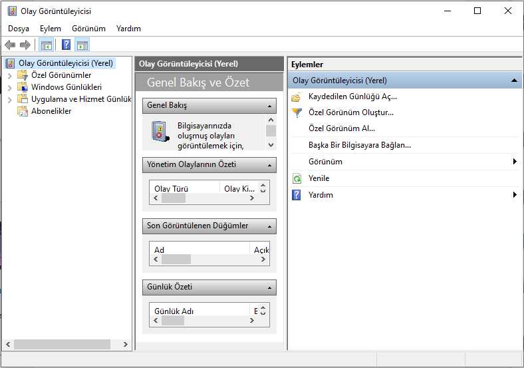The width and height of the screenshot is (524, 368).
Task: Go back with the left arrow toolbar icon
Action: tap(10, 45)
